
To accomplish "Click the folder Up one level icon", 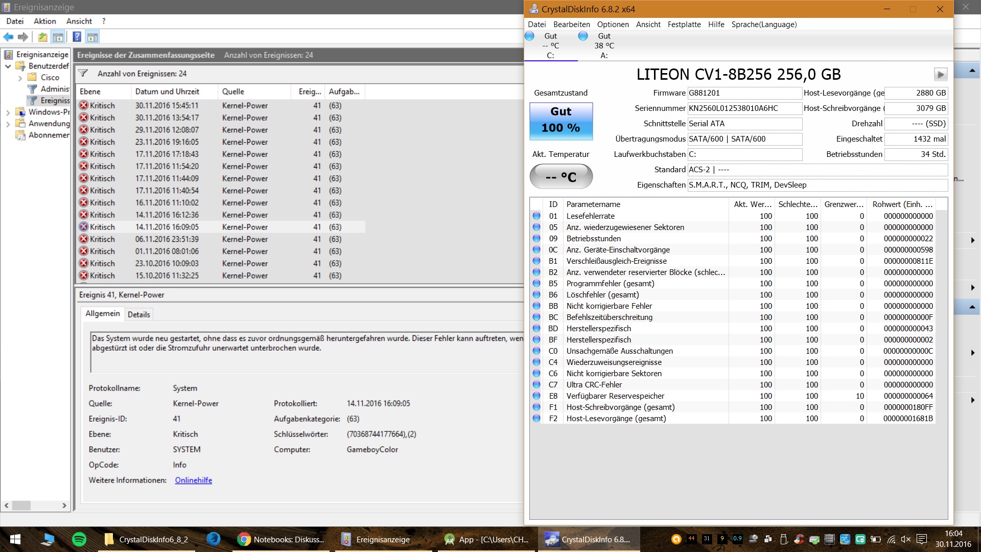I will (x=43, y=37).
